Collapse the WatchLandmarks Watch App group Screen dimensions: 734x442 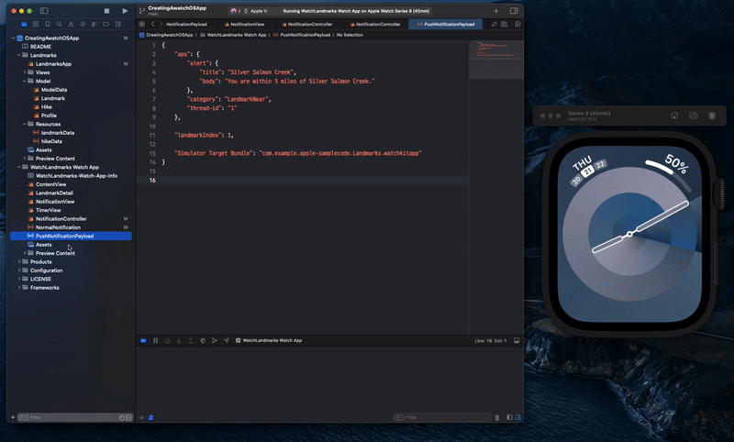tap(18, 167)
